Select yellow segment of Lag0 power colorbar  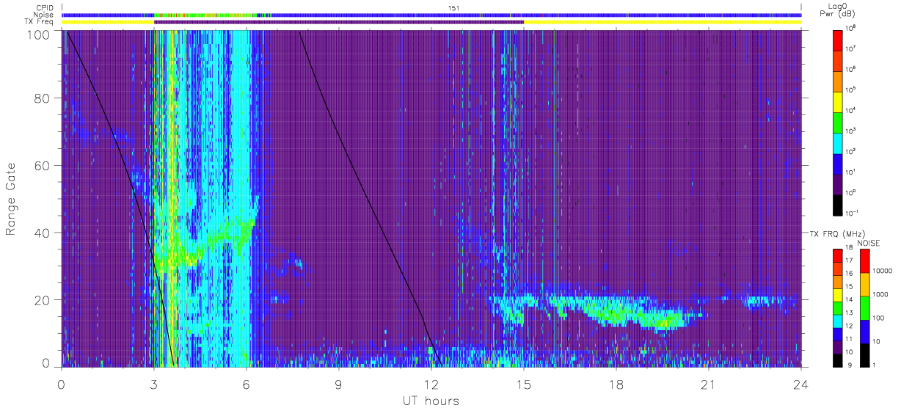(x=839, y=101)
